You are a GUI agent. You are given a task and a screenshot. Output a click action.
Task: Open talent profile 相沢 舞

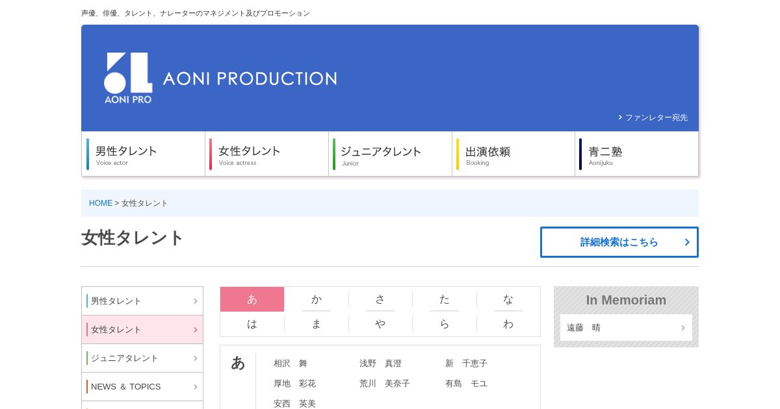tap(291, 364)
